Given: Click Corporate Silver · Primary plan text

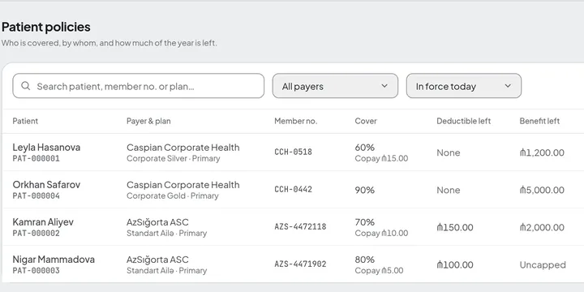Looking at the screenshot, I should click(174, 159).
